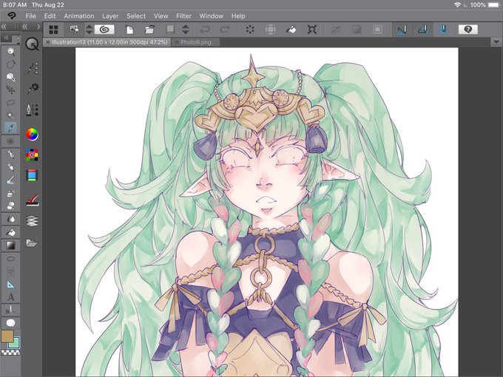Open the Layer palette

click(32, 220)
